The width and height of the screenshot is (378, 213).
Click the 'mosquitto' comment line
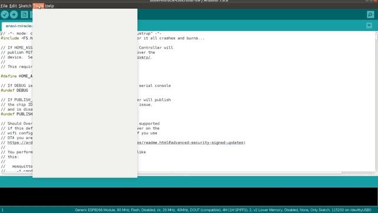pyautogui.click(x=17, y=166)
